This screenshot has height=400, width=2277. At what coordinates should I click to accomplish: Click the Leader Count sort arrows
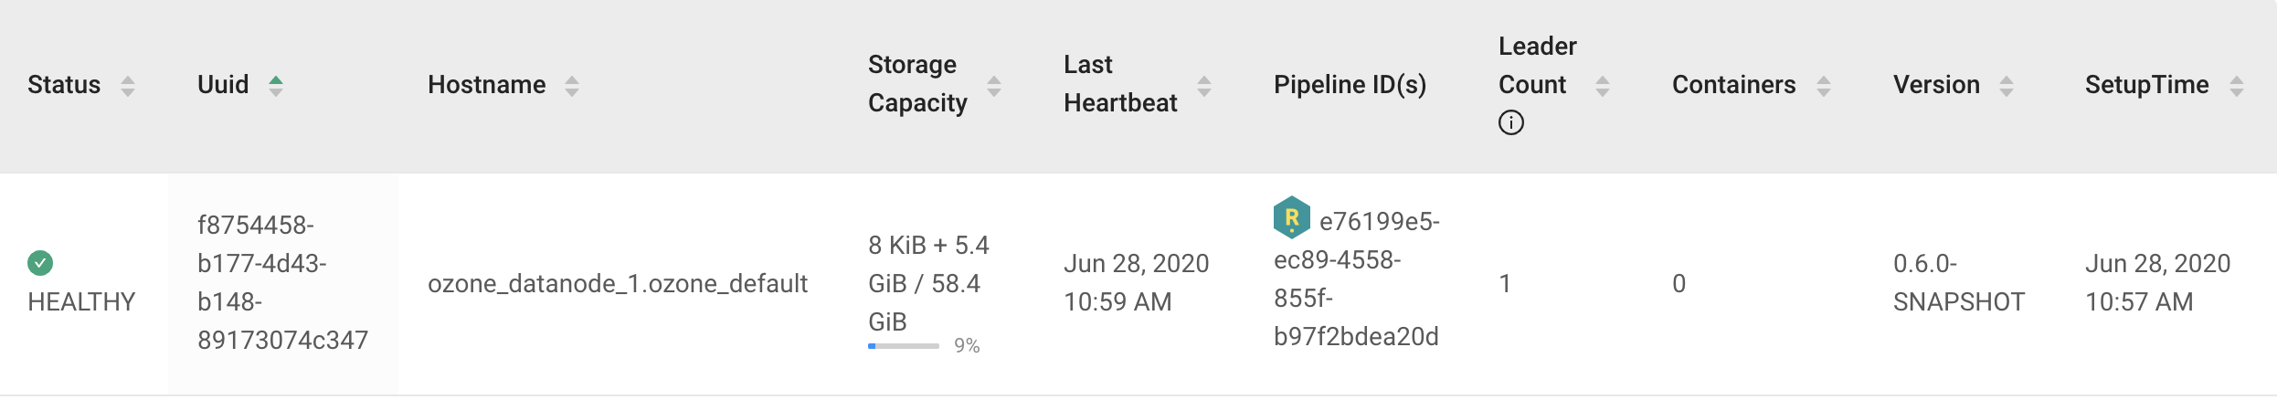point(1603,86)
